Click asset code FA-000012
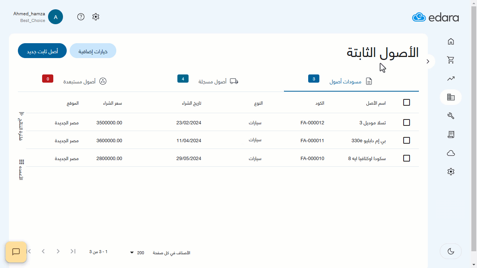The height and width of the screenshot is (268, 477). coord(312,123)
